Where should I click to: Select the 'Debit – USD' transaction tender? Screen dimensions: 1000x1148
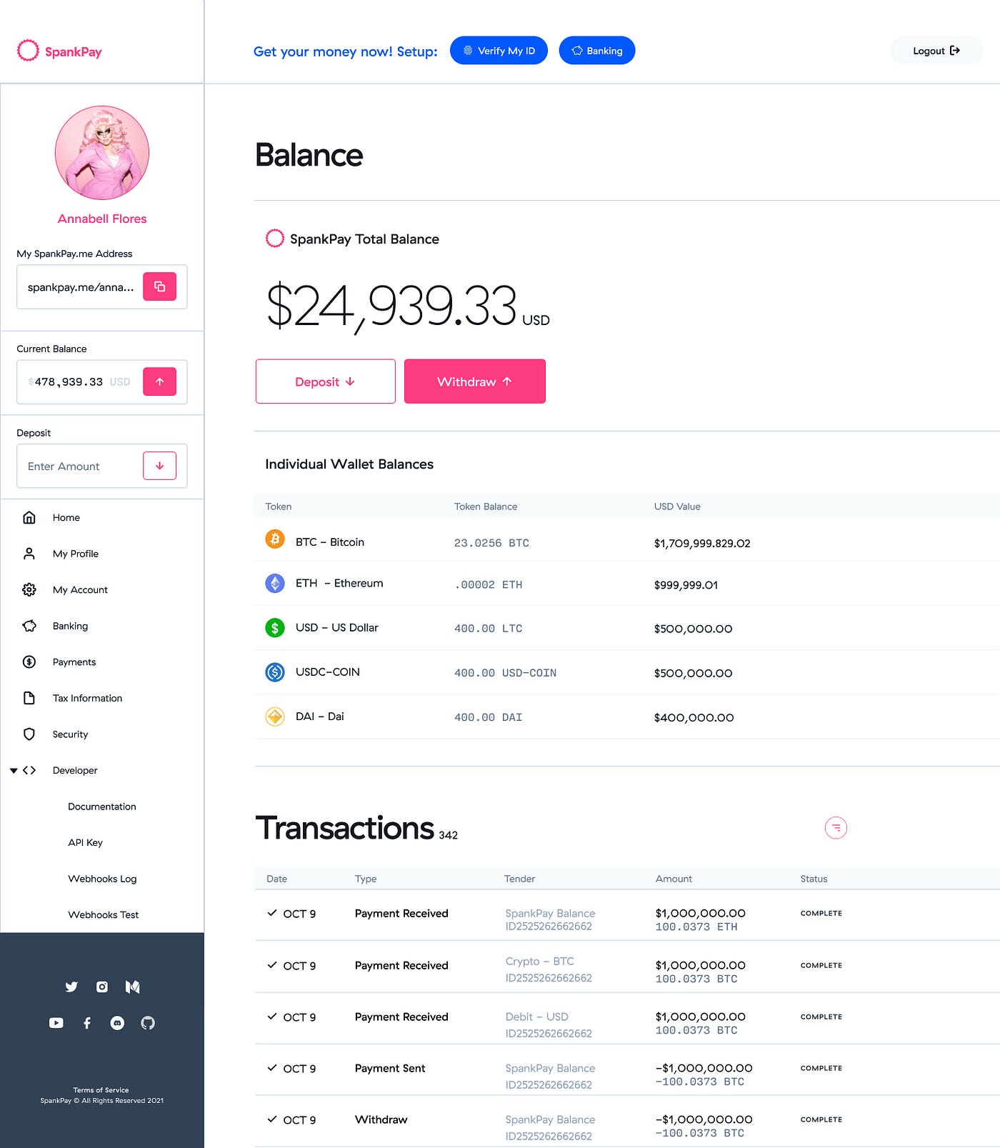pos(537,1017)
